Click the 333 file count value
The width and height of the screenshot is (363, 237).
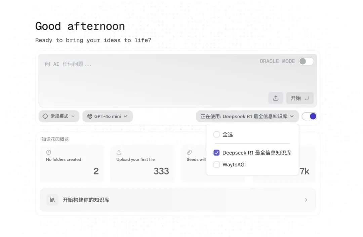[x=161, y=171]
